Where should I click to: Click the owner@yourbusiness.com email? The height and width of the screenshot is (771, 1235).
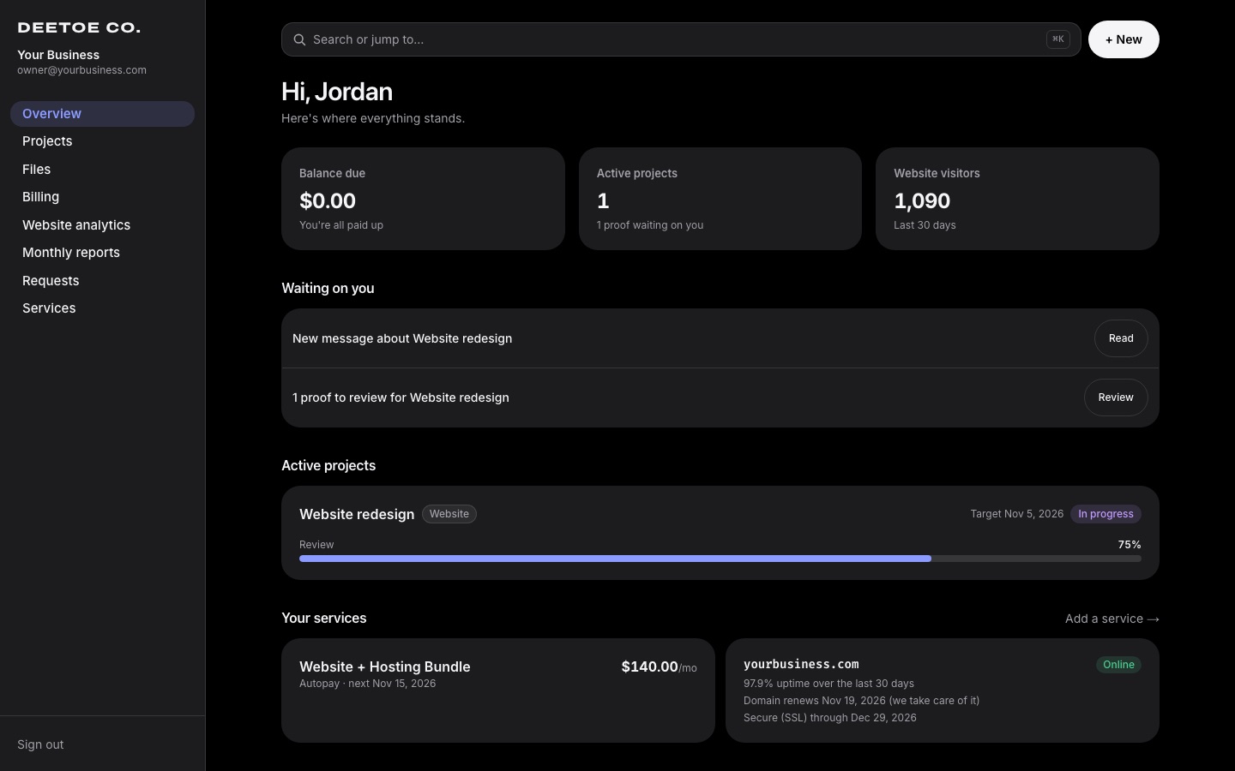(x=81, y=70)
